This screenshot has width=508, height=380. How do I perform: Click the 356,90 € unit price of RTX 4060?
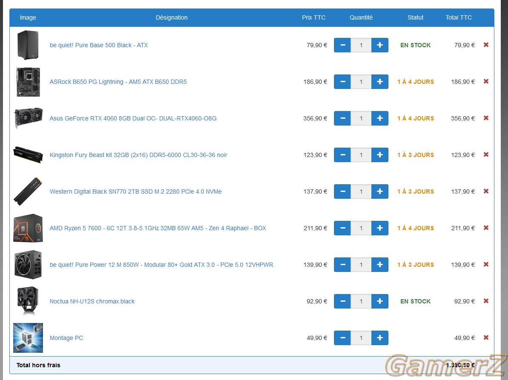(x=315, y=118)
